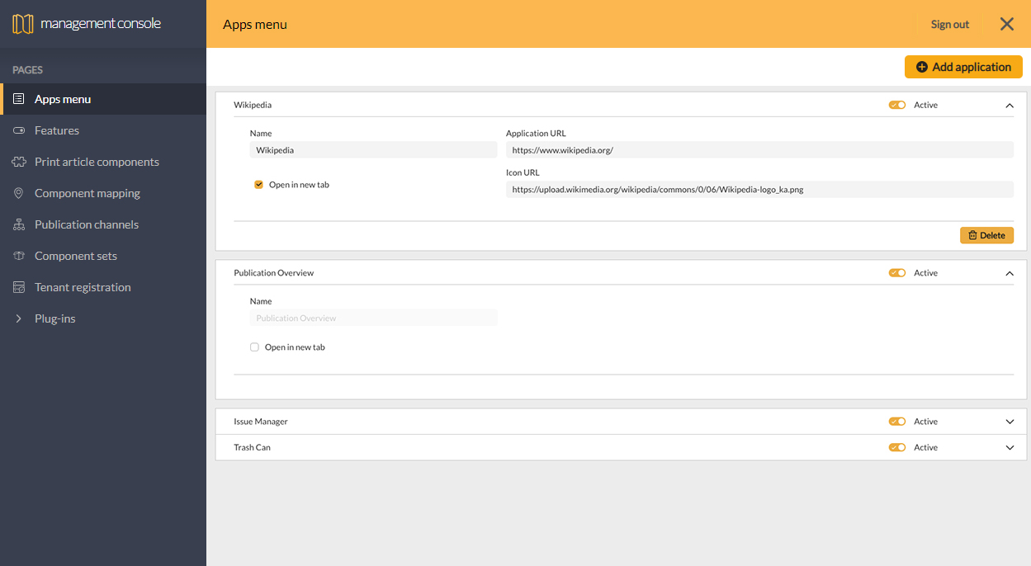Click the Component mapping pin icon

[18, 193]
